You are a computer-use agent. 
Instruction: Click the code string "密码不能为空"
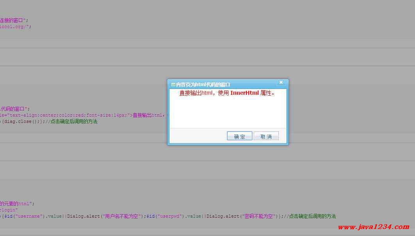coord(259,216)
